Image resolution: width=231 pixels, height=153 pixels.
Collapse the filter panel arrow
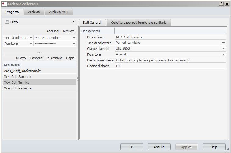74,22
